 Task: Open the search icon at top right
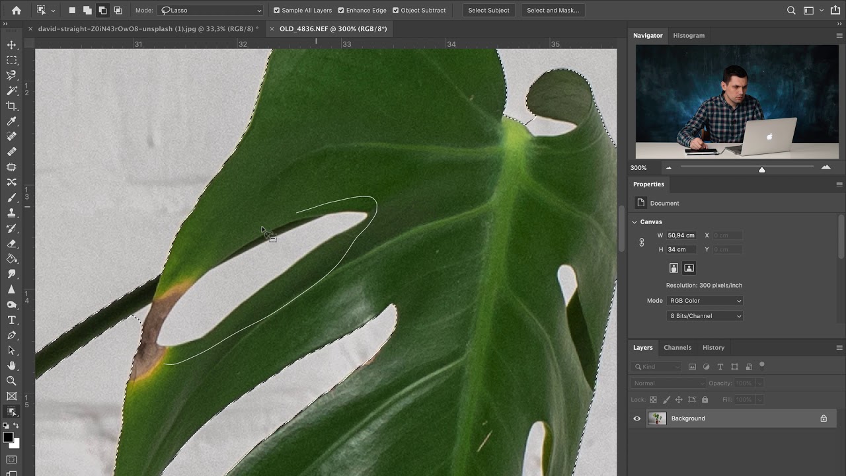pyautogui.click(x=791, y=11)
